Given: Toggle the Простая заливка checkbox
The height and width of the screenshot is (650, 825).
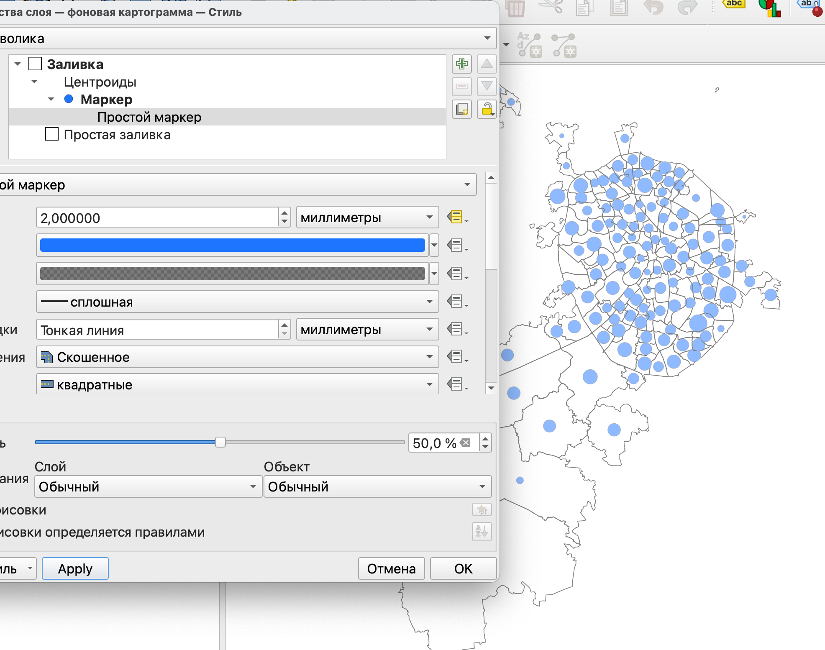Looking at the screenshot, I should [52, 134].
